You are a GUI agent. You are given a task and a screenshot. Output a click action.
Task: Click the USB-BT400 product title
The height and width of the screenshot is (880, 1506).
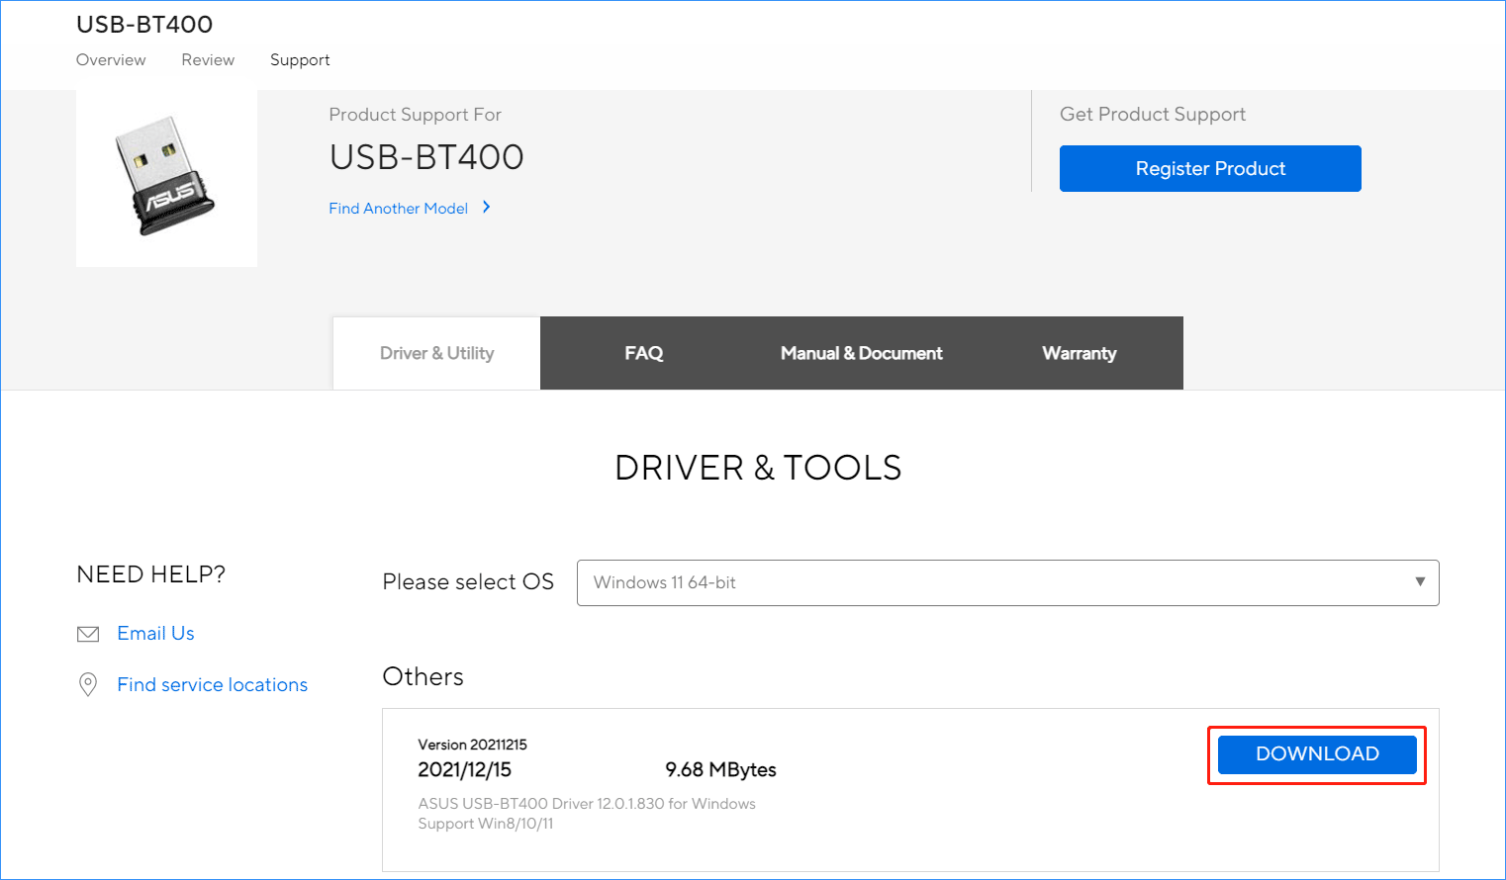144,24
